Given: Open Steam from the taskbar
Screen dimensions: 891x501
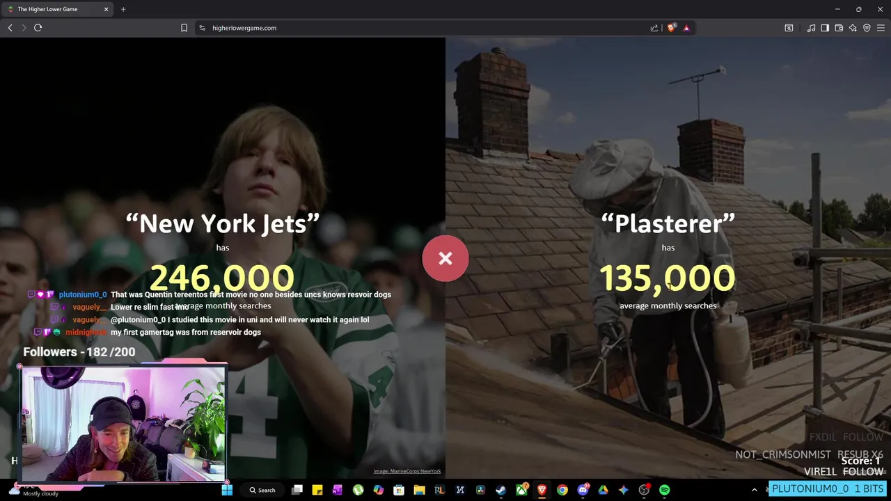Looking at the screenshot, I should pos(500,490).
